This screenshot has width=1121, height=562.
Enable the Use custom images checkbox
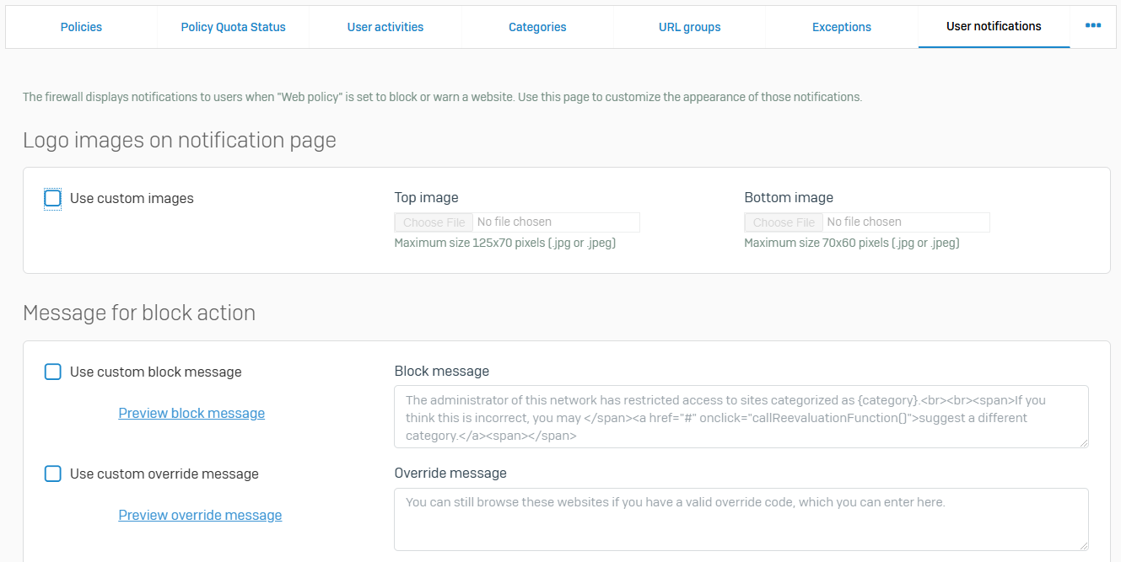(53, 199)
